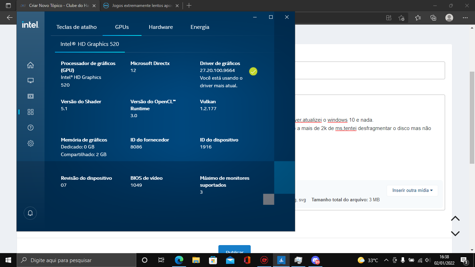Open Edge settings and more menu

click(465, 18)
